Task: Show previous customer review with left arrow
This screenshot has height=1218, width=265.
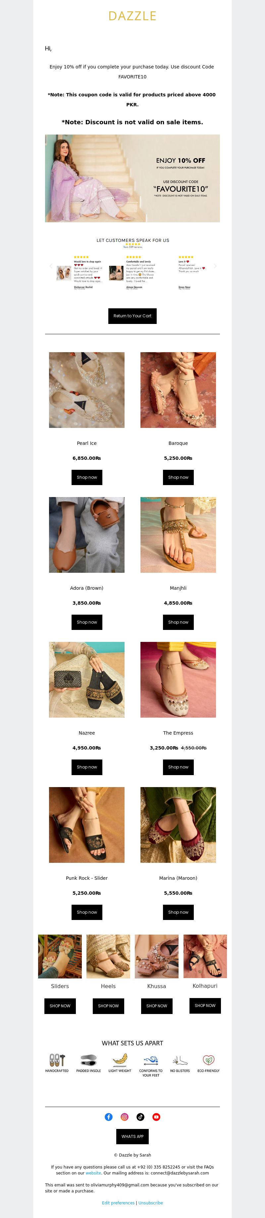Action: pyautogui.click(x=50, y=266)
